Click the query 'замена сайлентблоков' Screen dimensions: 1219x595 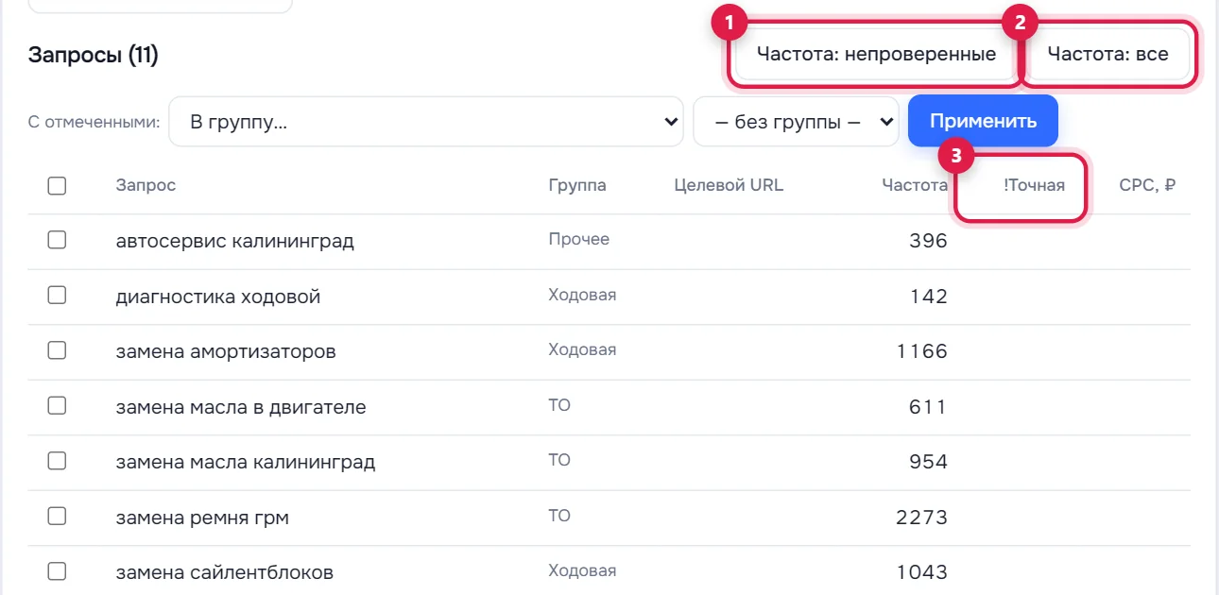click(225, 572)
